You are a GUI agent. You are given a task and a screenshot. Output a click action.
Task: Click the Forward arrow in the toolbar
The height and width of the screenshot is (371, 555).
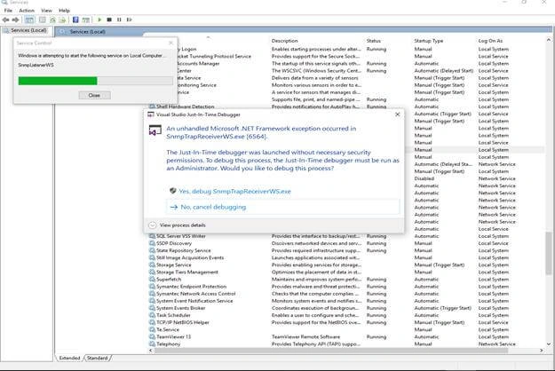[15, 20]
